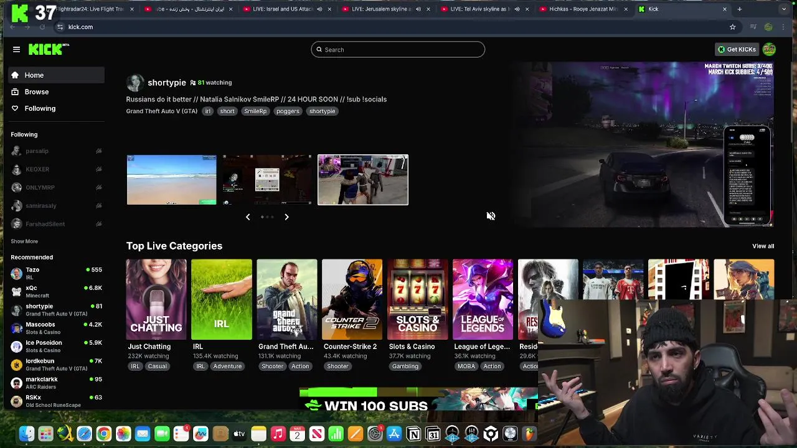
Task: Open recommended channel xQc
Action: click(57, 291)
